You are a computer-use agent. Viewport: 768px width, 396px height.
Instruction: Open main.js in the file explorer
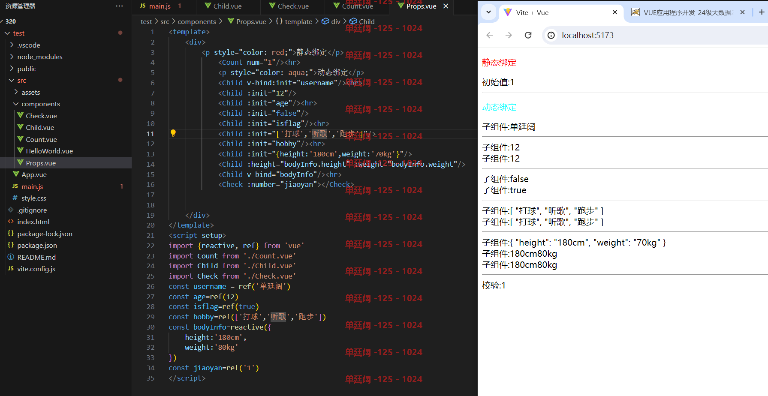(66, 186)
